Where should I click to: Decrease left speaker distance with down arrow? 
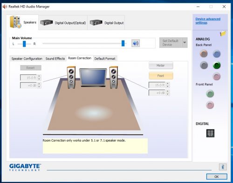click(x=39, y=79)
